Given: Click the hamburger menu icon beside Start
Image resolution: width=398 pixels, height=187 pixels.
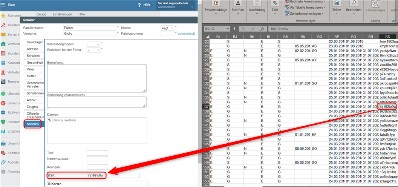Looking at the screenshot, I should coord(3,5).
